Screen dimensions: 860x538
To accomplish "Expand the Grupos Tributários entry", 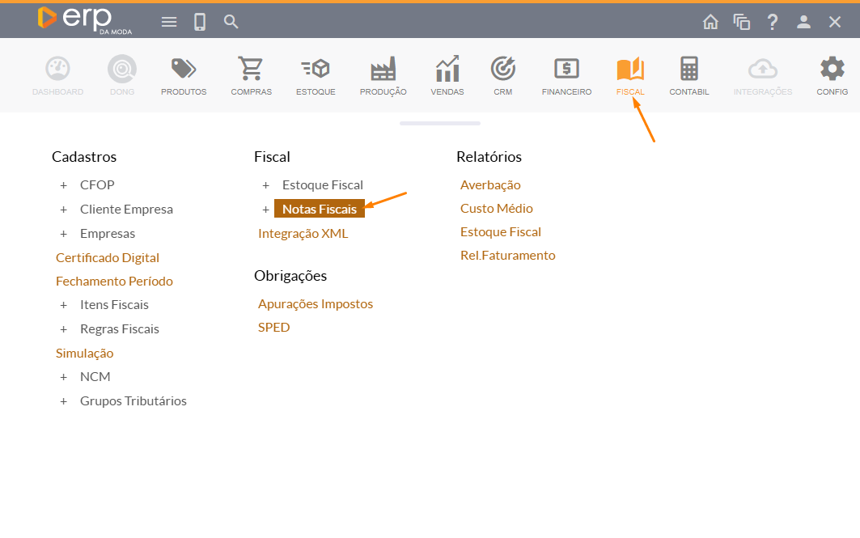I will [x=64, y=401].
